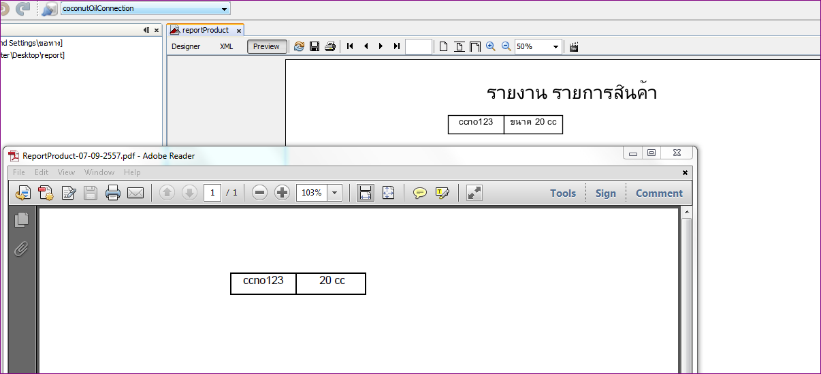Select the Settings path entry in left panel
This screenshot has width=821, height=374.
tap(31, 43)
